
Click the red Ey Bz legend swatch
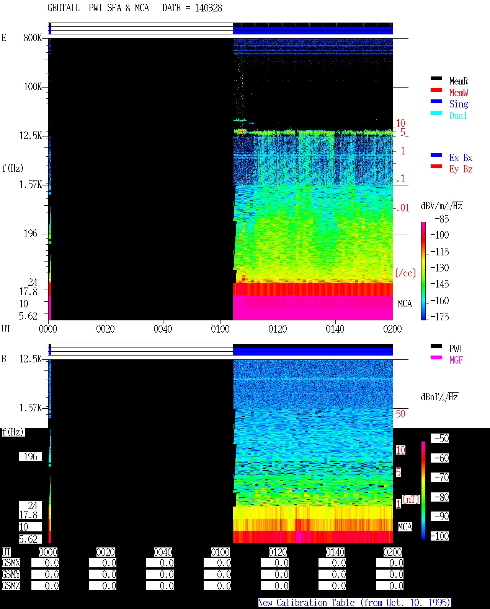[x=436, y=166]
